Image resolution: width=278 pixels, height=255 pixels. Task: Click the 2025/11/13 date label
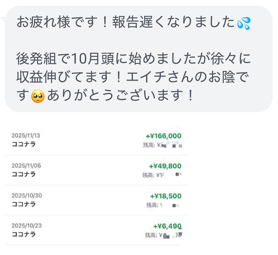pyautogui.click(x=26, y=136)
